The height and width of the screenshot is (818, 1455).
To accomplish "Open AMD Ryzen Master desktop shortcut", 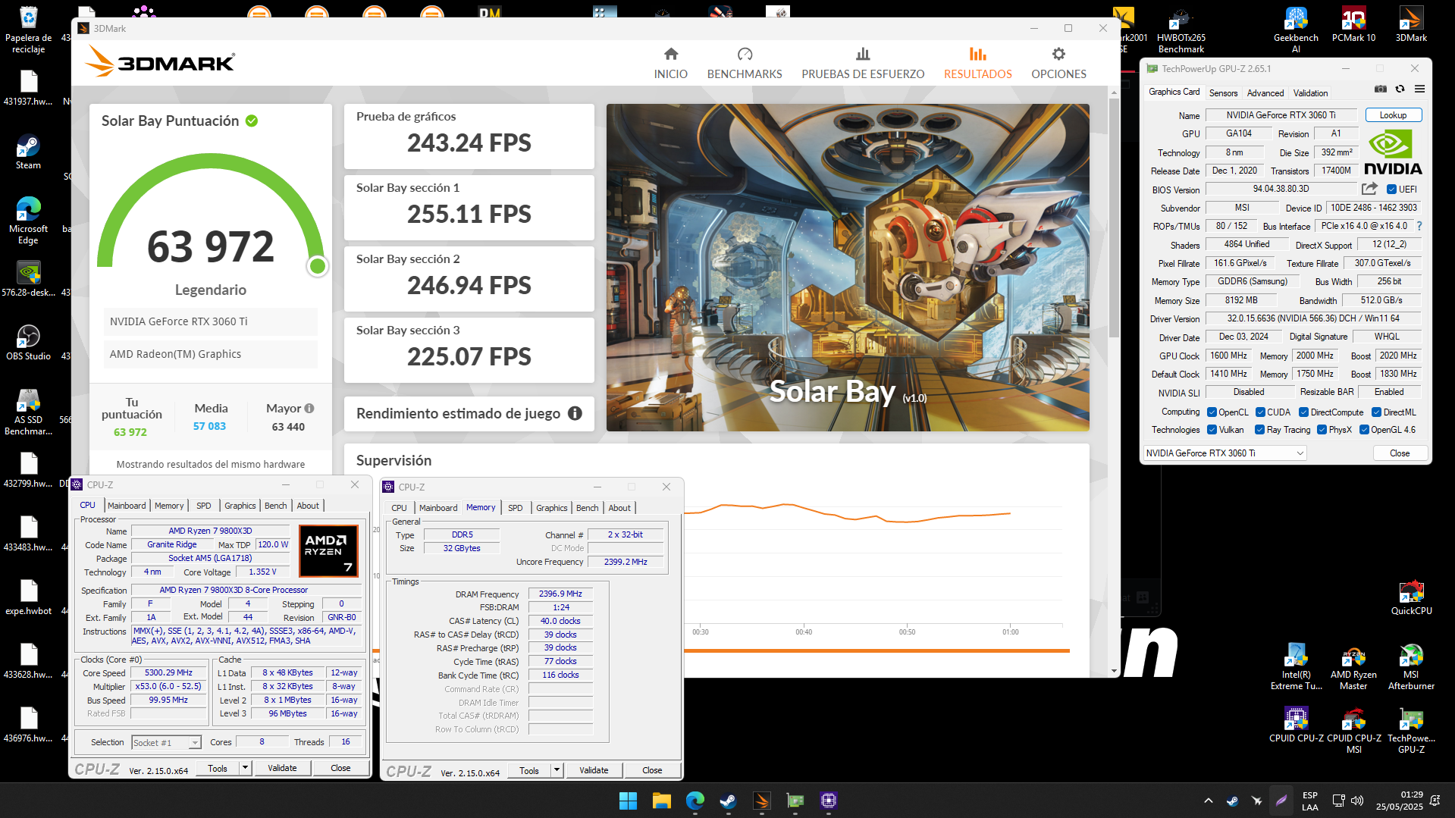I will (x=1353, y=667).
